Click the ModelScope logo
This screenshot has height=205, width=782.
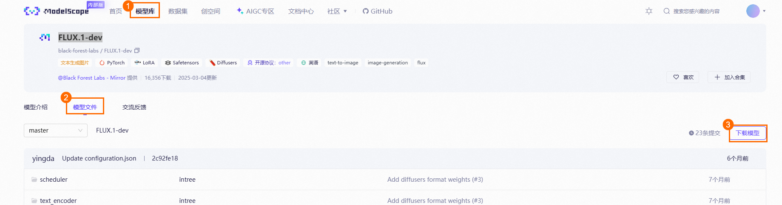(57, 11)
